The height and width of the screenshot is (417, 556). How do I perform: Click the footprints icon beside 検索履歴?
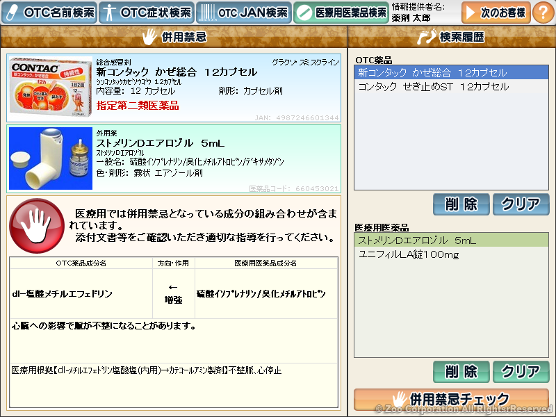426,37
